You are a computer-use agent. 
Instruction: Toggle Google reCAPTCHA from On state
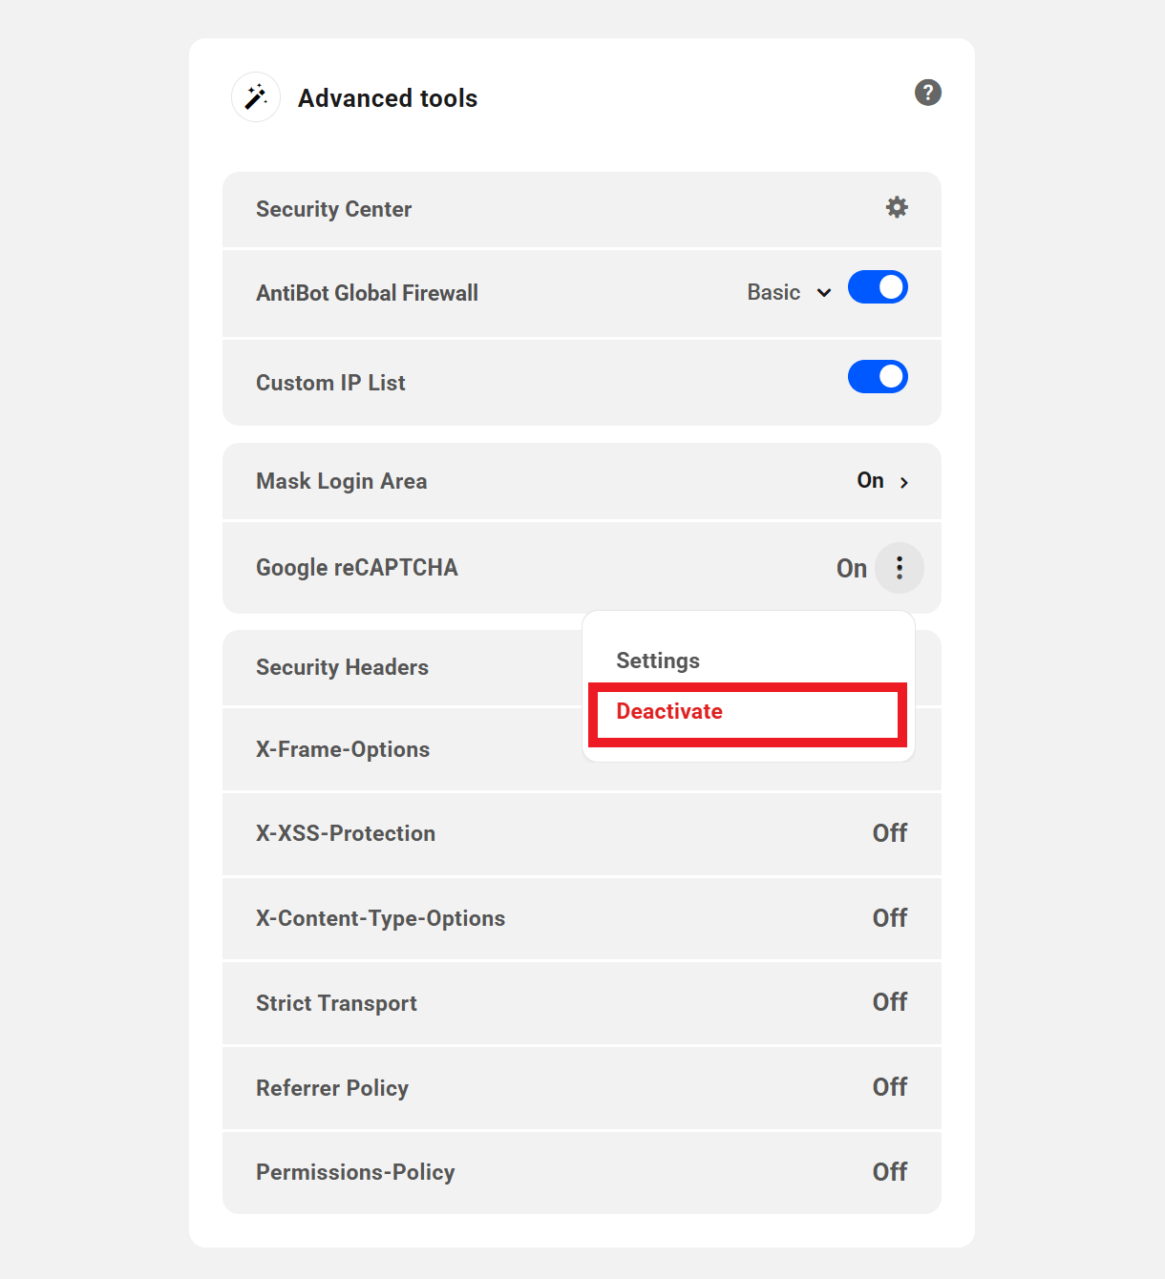tap(851, 567)
